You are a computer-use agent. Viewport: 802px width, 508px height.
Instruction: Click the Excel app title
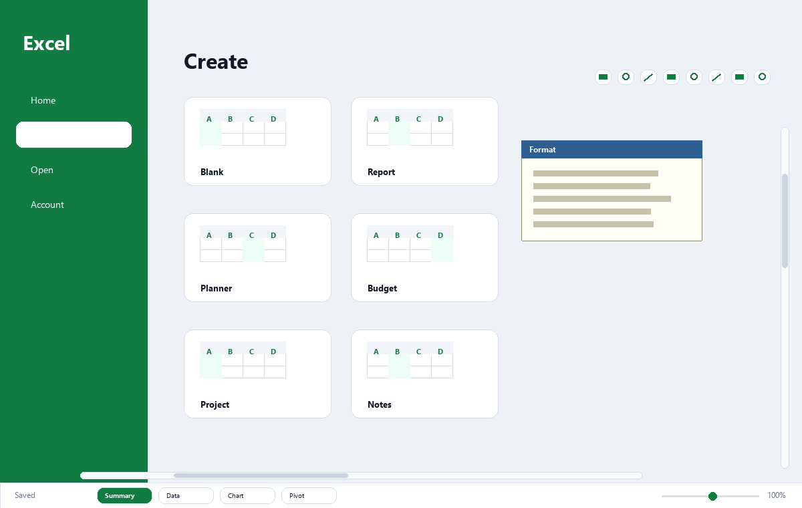tap(47, 43)
